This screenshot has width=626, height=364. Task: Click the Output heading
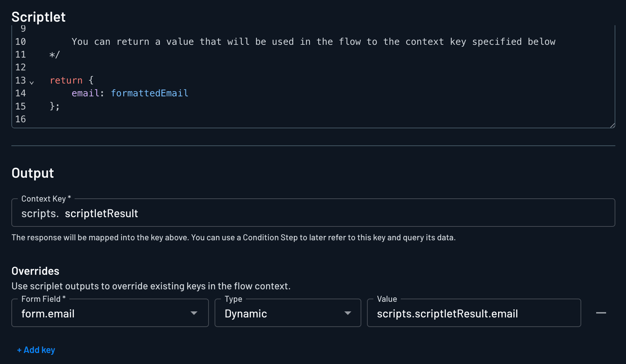tap(33, 173)
